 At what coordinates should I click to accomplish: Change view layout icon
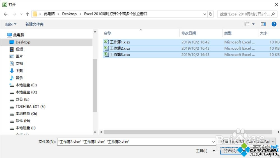tap(247, 24)
